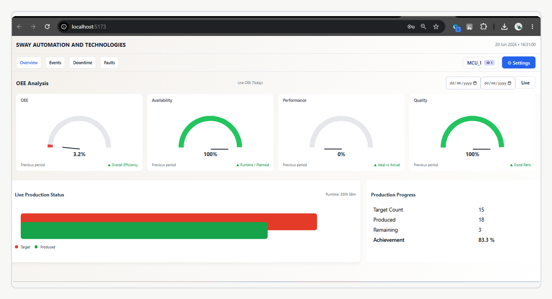Click the Production Progress heading
552x299 pixels.
pos(393,195)
